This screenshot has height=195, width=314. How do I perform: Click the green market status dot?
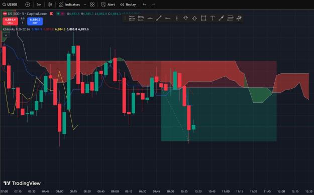(x=58, y=14)
